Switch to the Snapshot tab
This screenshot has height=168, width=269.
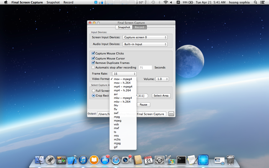tap(124, 27)
